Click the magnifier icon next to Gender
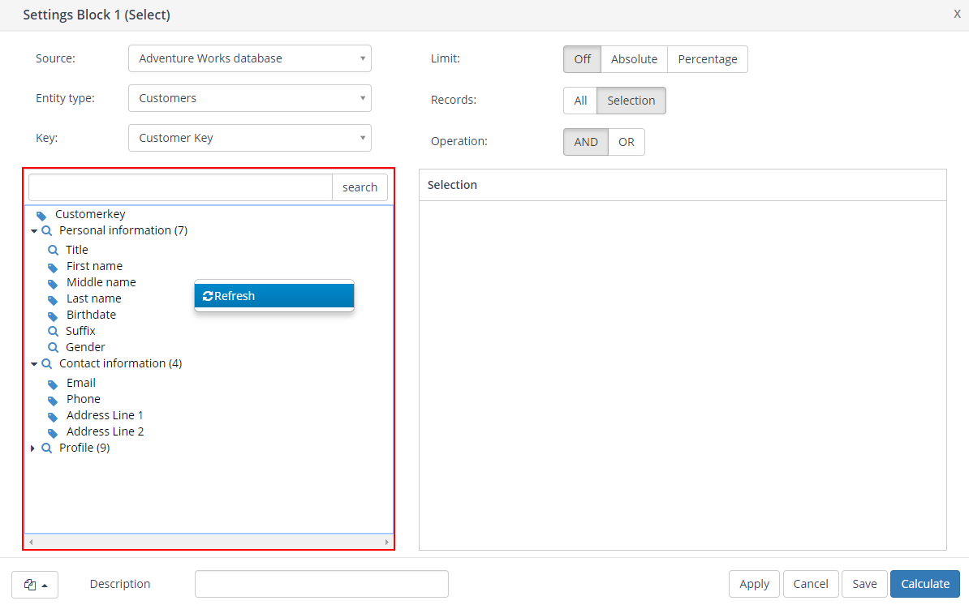Viewport: 969px width, 605px height. 54,347
